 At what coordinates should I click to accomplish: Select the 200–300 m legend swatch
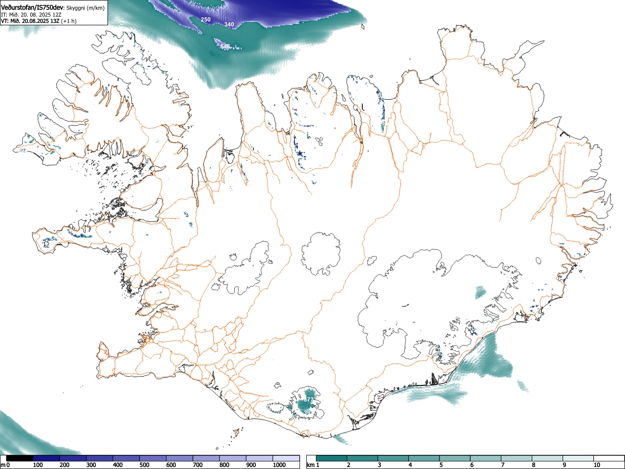pos(73,458)
